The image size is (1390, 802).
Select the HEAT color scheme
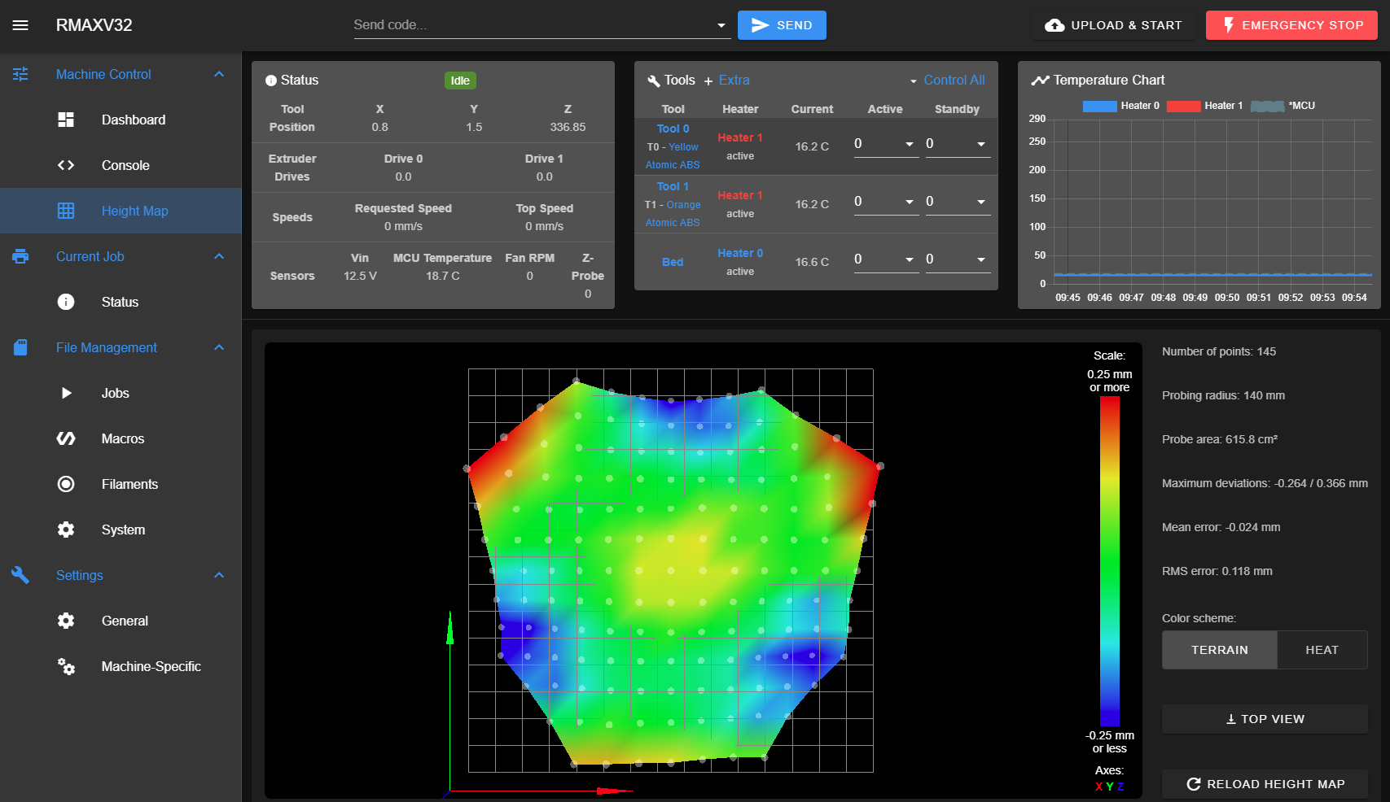point(1322,650)
